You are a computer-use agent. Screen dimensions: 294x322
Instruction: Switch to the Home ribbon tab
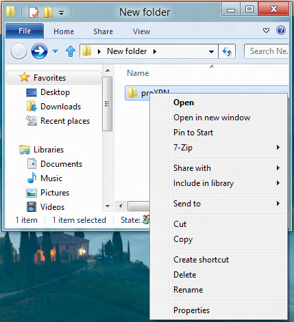pos(64,31)
